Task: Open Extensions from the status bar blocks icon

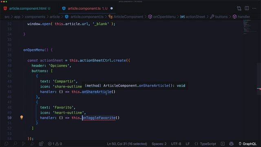Action: point(41,144)
